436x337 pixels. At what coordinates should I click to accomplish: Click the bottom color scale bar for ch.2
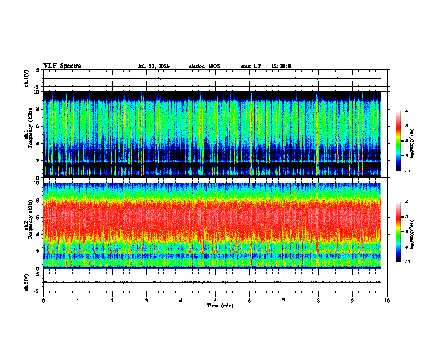click(398, 232)
